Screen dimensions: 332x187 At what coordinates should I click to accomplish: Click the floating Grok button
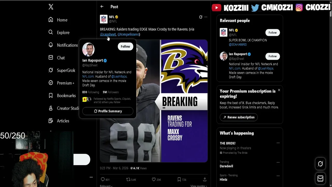pyautogui.click(x=320, y=164)
